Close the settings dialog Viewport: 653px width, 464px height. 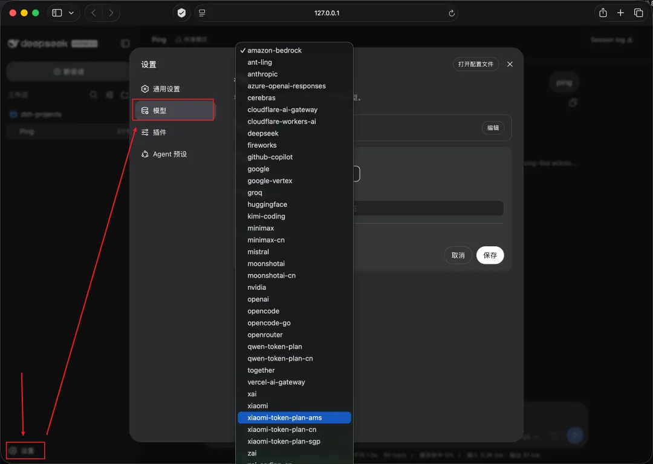510,64
